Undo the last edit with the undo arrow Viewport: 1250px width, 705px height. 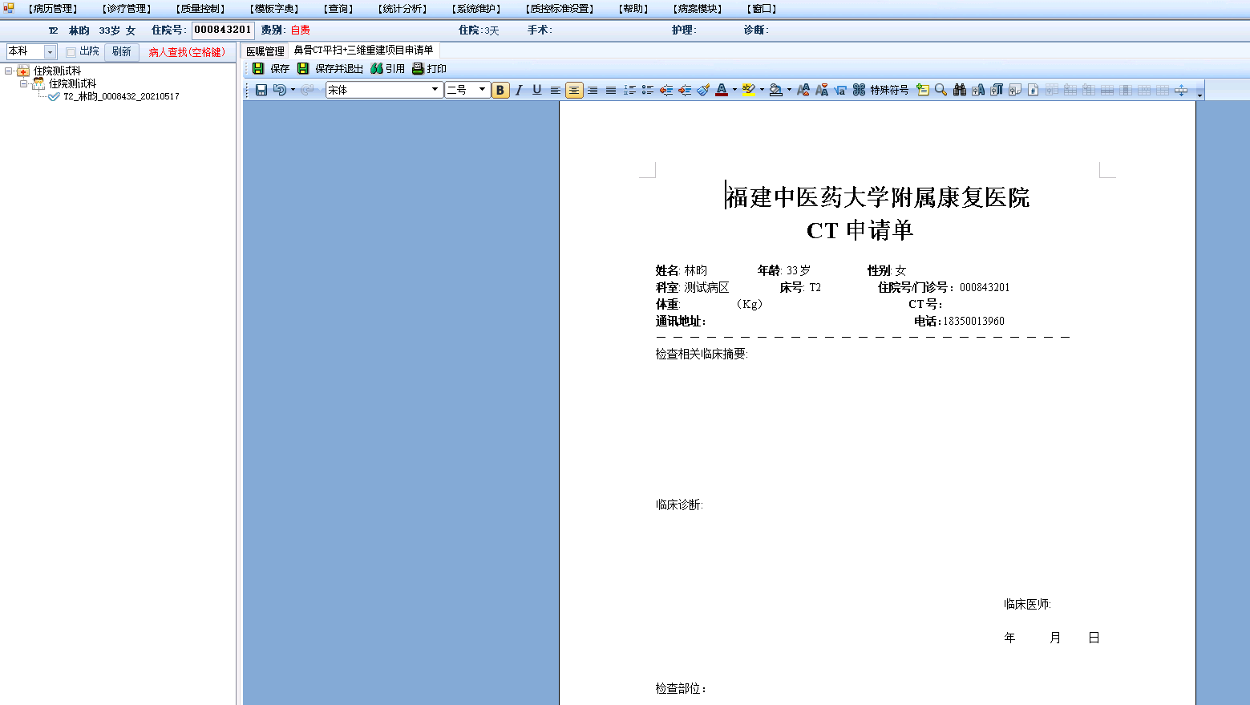tap(279, 90)
